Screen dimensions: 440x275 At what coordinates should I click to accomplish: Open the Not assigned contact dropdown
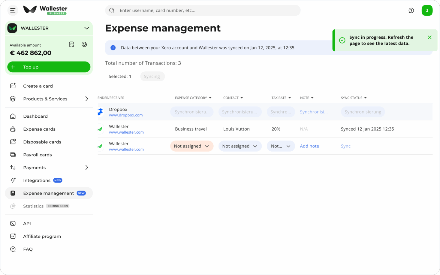point(240,146)
